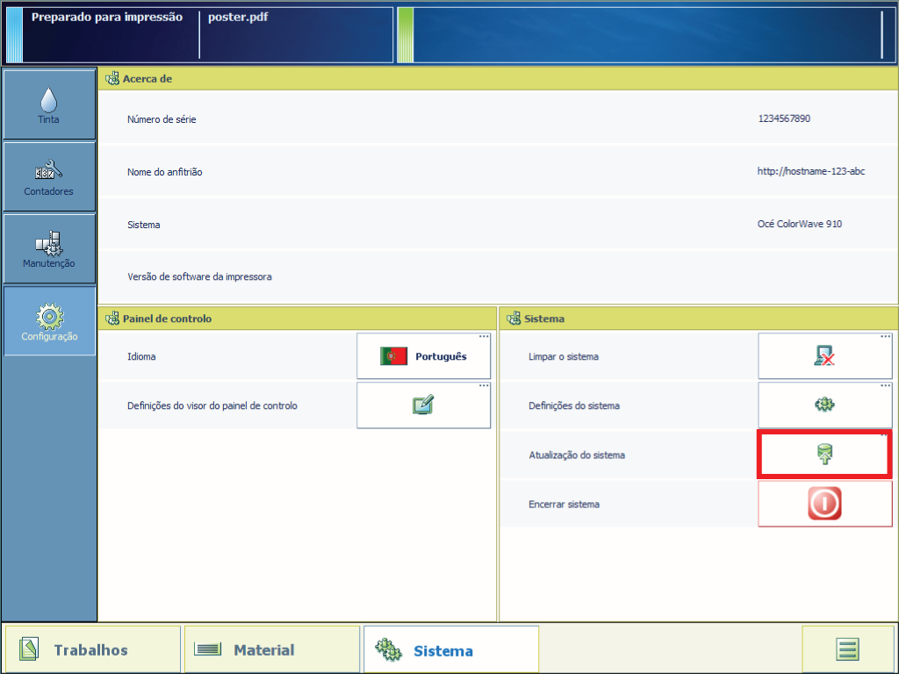Click the Número de série label
Viewport: 899px width, 674px height.
pos(162,119)
